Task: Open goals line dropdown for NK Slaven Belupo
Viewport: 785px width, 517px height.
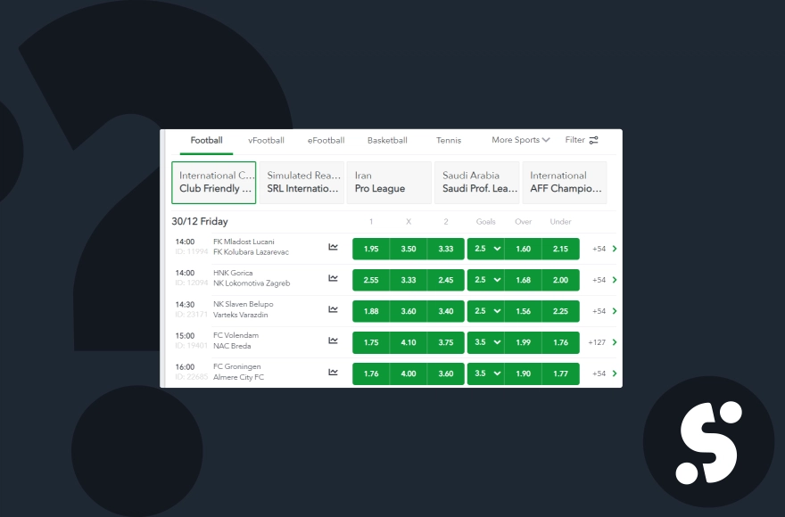Action: pyautogui.click(x=485, y=311)
